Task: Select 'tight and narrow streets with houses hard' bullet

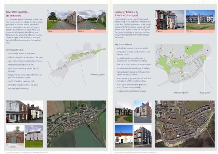Action: click(x=133, y=73)
